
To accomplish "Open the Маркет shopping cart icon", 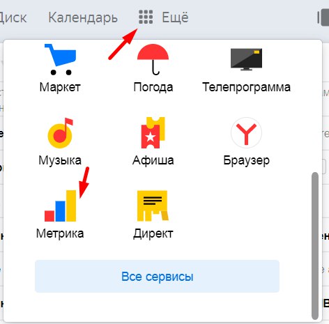I will 61,59.
